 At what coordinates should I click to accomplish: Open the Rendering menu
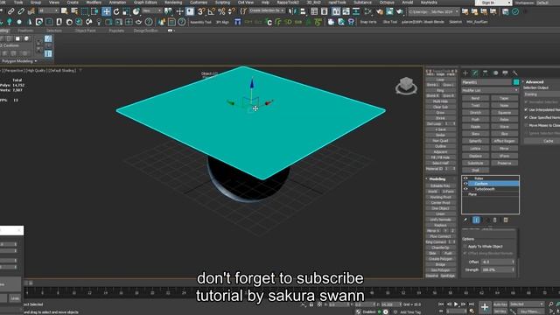pyautogui.click(x=173, y=3)
